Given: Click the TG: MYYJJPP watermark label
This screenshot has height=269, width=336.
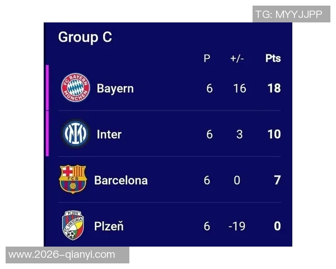Looking at the screenshot, I should click(289, 15).
